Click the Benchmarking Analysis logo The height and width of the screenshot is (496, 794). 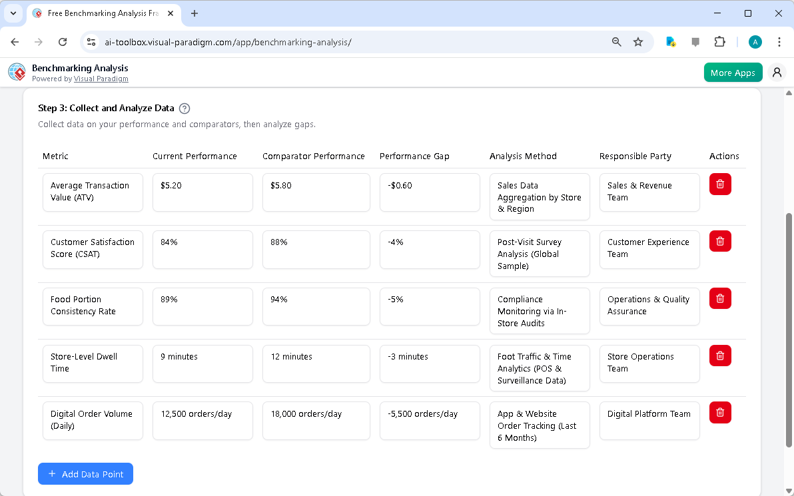click(17, 72)
